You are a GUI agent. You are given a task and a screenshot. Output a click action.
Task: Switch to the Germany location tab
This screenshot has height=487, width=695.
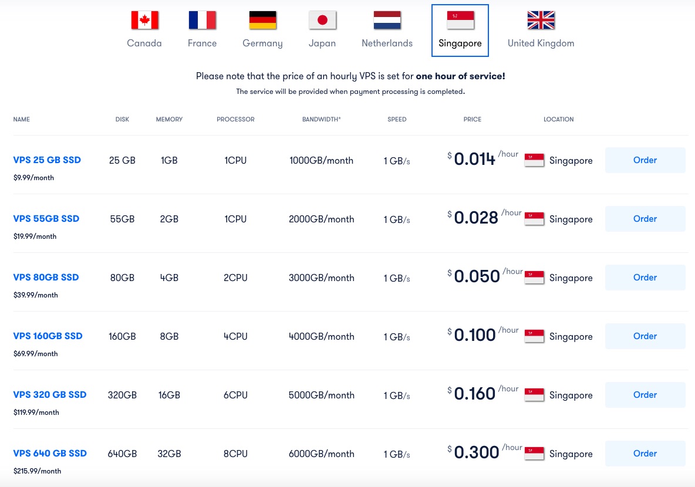[262, 43]
